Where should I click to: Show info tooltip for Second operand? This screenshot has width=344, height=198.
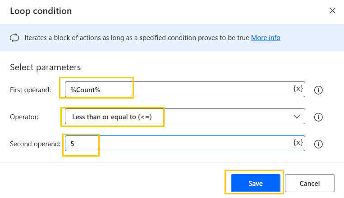click(x=318, y=144)
